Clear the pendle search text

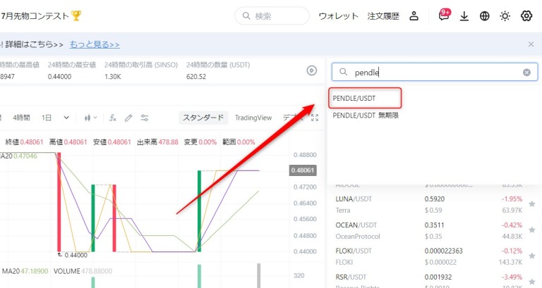coord(526,72)
